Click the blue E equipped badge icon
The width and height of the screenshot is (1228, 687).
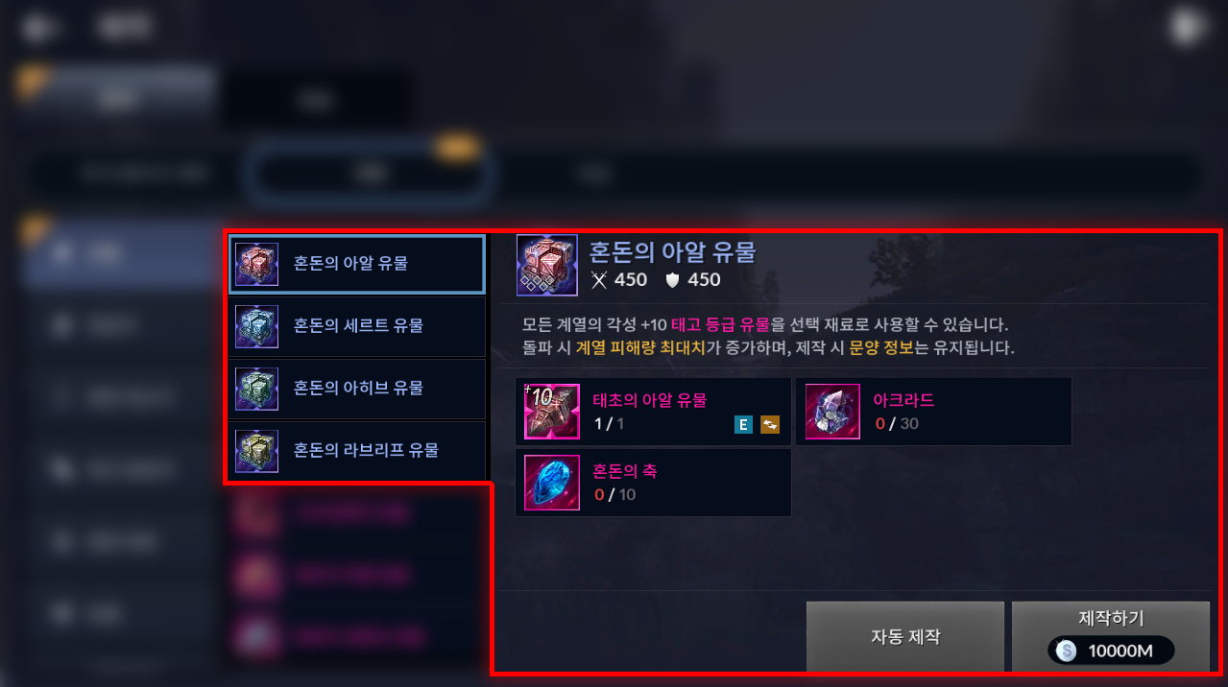tap(743, 424)
